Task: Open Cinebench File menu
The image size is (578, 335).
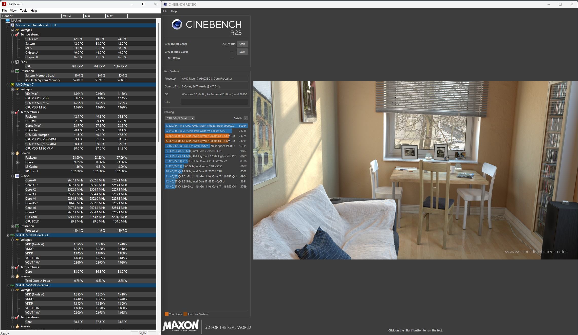Action: 165,11
